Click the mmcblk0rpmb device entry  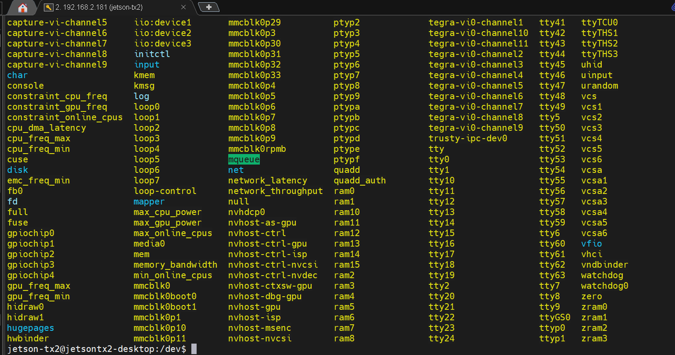click(257, 149)
